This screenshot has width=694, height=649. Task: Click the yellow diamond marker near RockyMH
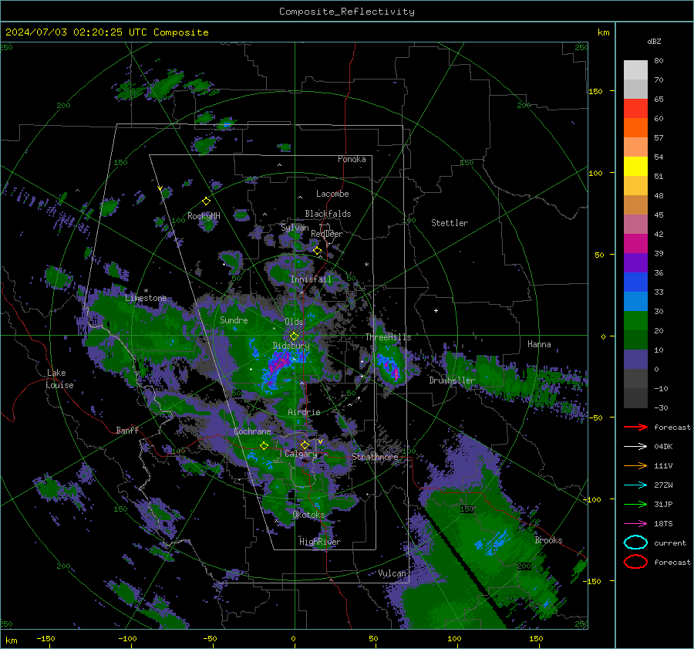click(206, 201)
